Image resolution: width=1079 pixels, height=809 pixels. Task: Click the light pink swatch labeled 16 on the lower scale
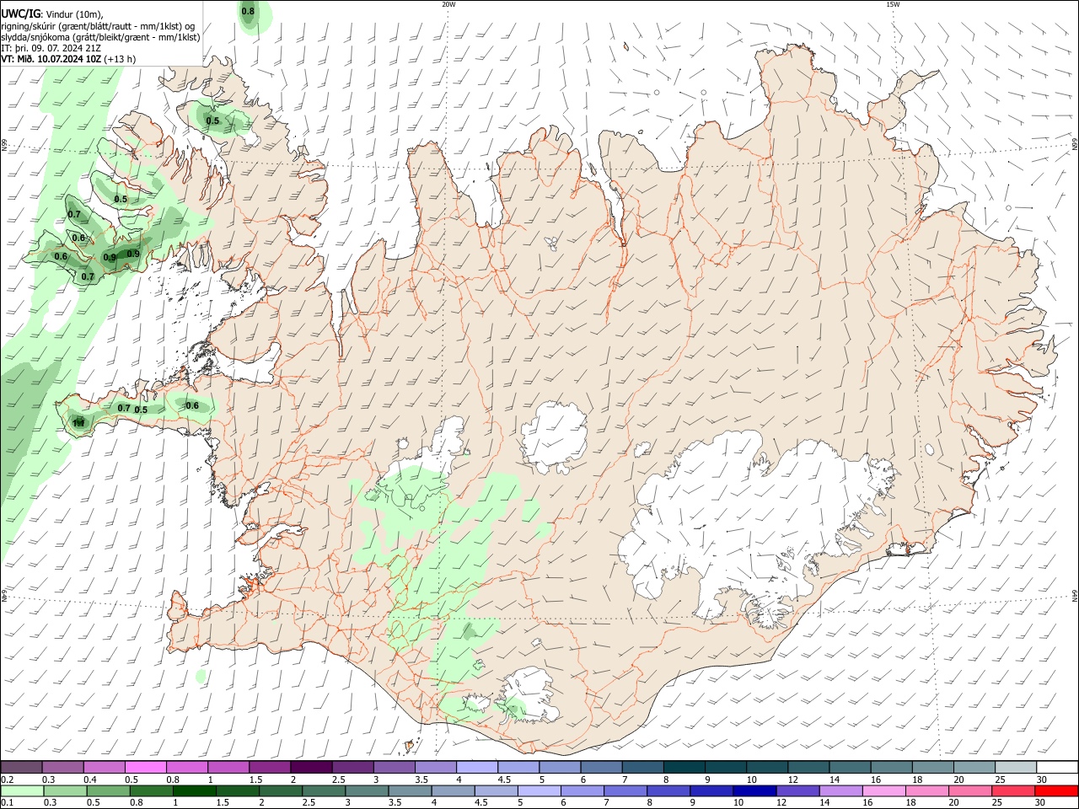pos(884,790)
